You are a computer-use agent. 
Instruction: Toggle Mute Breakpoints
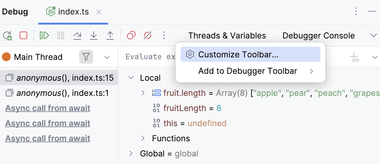148,35
